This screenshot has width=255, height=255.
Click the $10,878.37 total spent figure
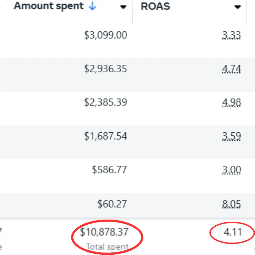[x=104, y=232]
